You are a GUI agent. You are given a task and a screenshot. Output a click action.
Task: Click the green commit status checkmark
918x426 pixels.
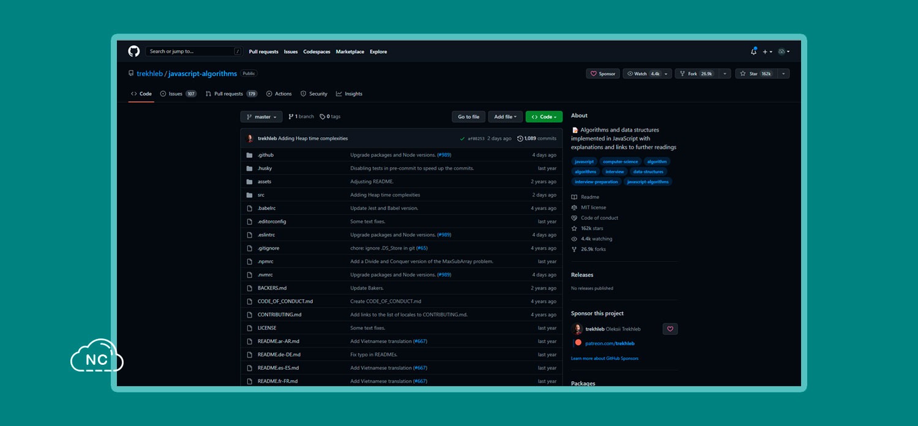(x=463, y=138)
